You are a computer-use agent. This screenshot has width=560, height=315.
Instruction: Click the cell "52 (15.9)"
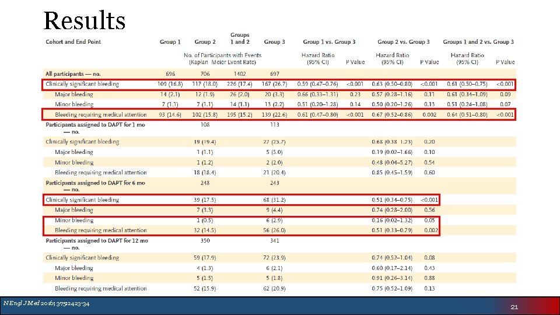205,289
